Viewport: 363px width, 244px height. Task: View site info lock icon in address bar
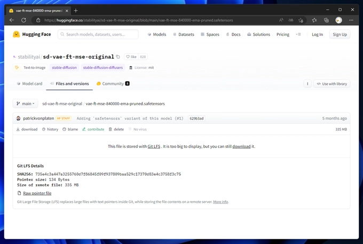(38, 20)
